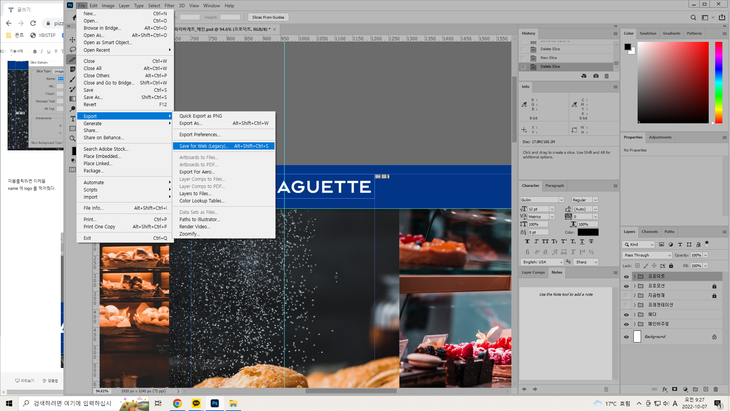730x411 pixels.
Task: Lock all padlock icon in Layers panel
Action: pos(671,266)
